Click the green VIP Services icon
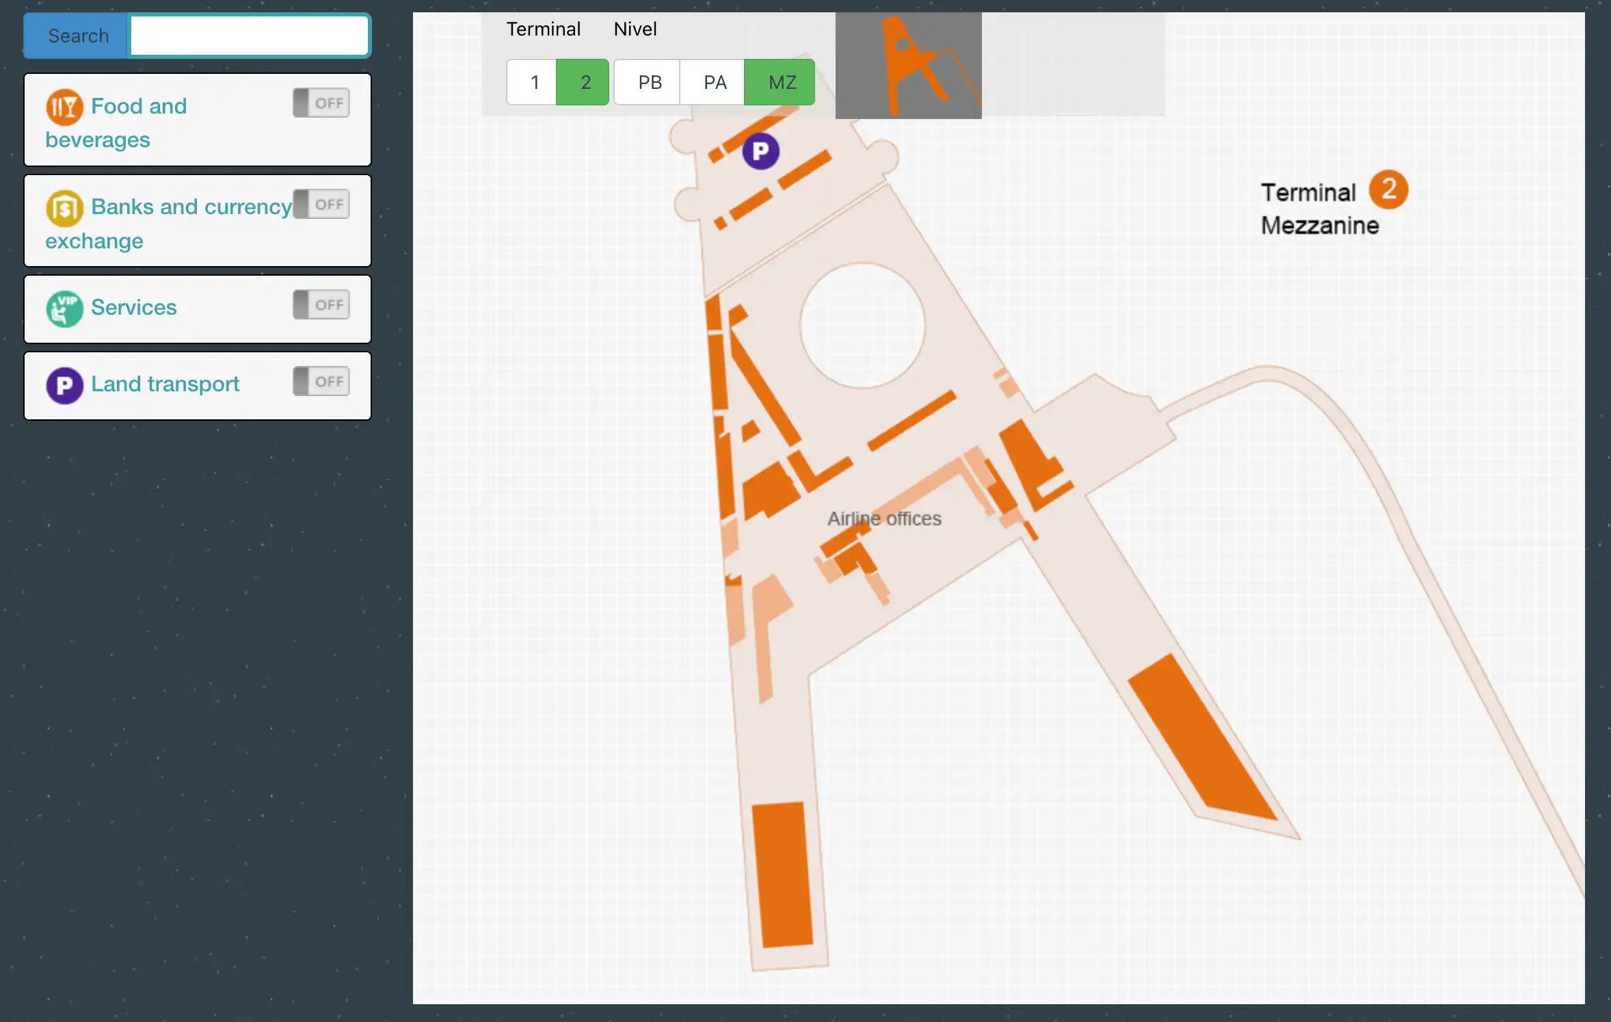The image size is (1611, 1022). pos(64,309)
